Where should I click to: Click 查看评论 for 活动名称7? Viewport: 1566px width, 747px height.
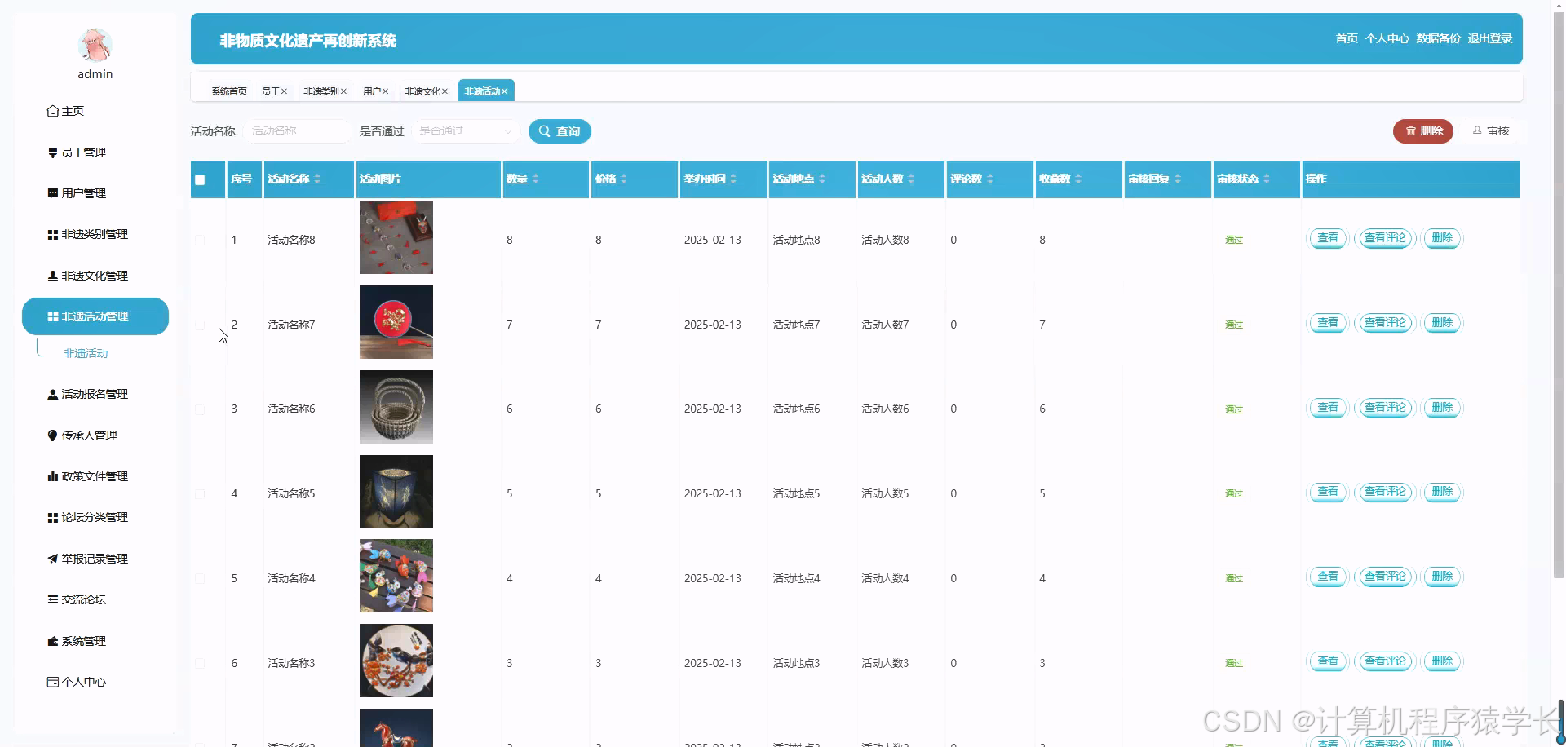(x=1385, y=323)
